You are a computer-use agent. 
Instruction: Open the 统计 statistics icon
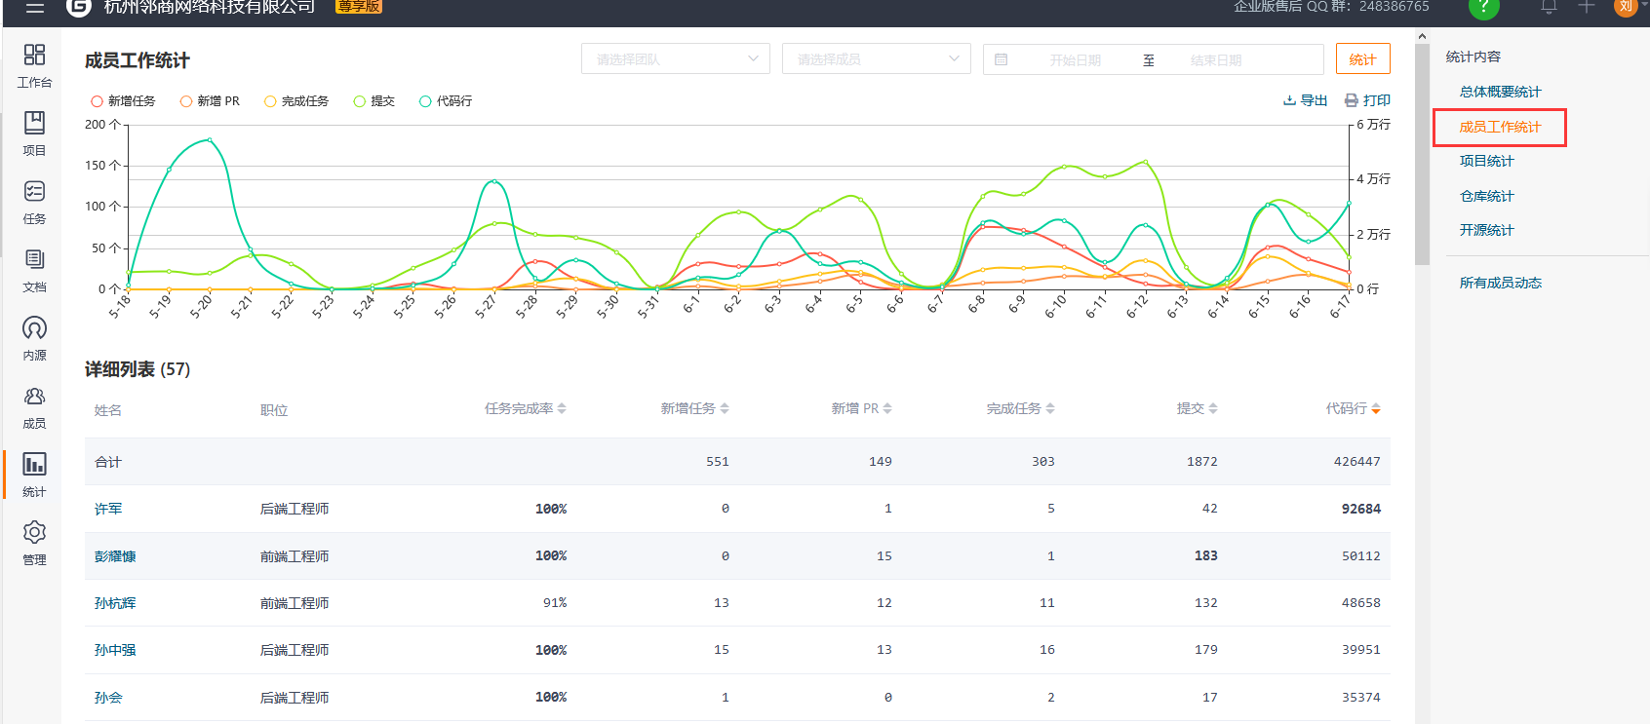[34, 464]
